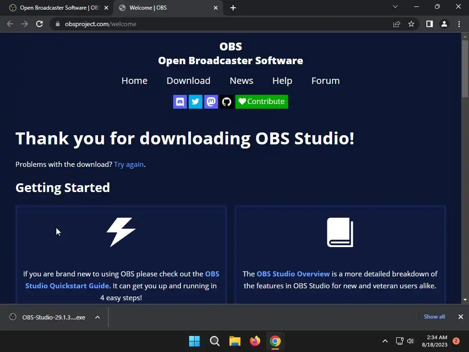Open News in site navigation
The height and width of the screenshot is (352, 469).
click(x=241, y=81)
